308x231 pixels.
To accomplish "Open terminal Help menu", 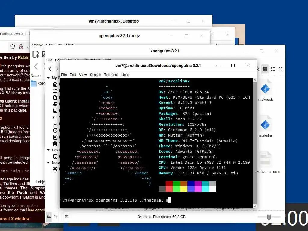I will pos(125,75).
